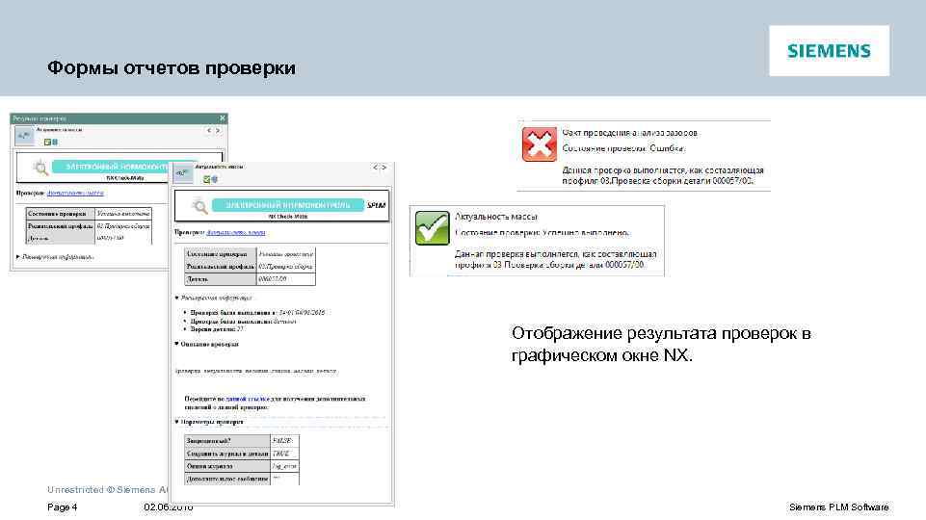Click large check thumbnail icon in front panel
926x520 pixels.
pos(183,173)
